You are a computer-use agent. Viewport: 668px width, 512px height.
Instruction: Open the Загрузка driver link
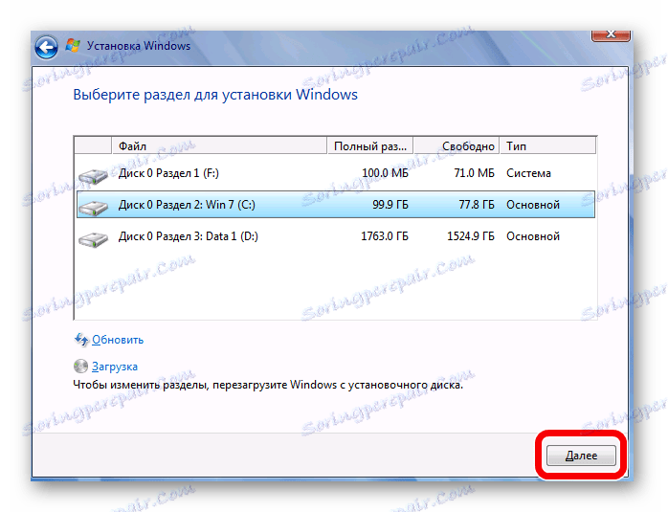[115, 367]
